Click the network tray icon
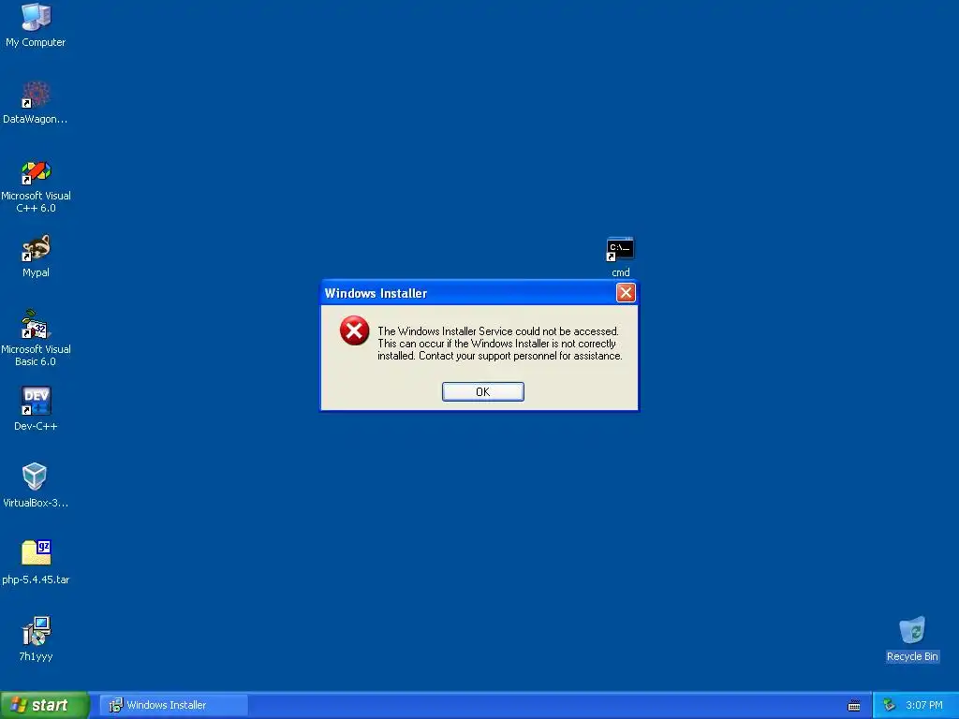 pos(889,705)
